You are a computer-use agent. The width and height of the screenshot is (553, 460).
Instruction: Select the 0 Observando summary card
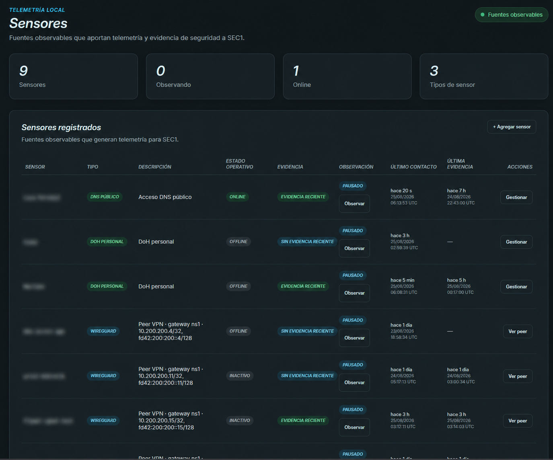(x=210, y=76)
